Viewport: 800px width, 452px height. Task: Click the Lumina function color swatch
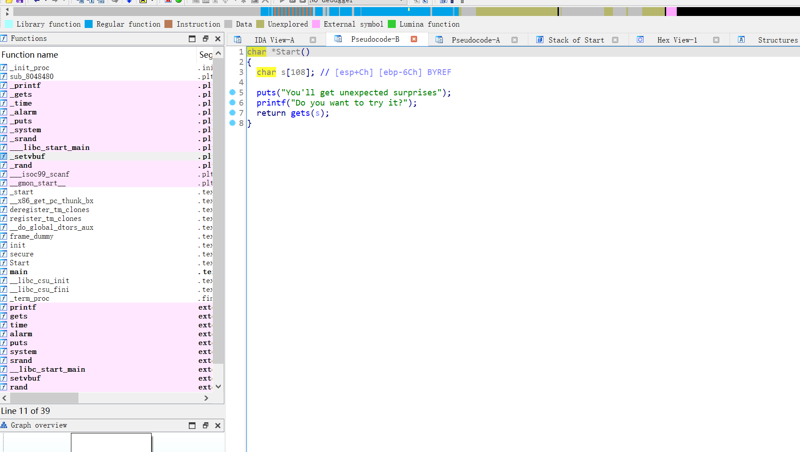[392, 24]
